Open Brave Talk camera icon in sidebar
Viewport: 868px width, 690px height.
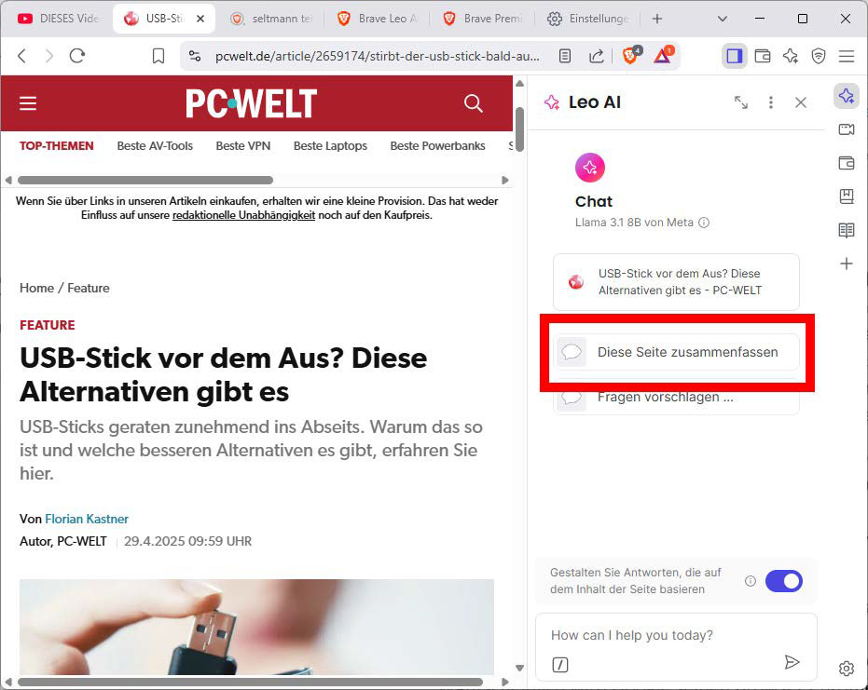point(847,129)
